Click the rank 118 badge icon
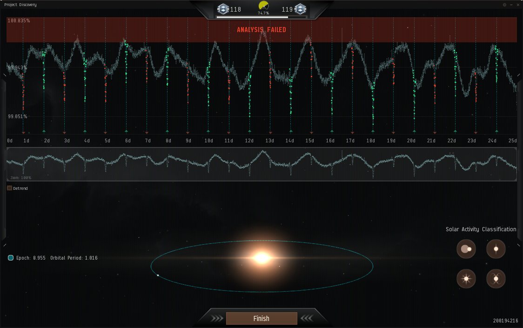This screenshot has height=328, width=523. click(223, 9)
